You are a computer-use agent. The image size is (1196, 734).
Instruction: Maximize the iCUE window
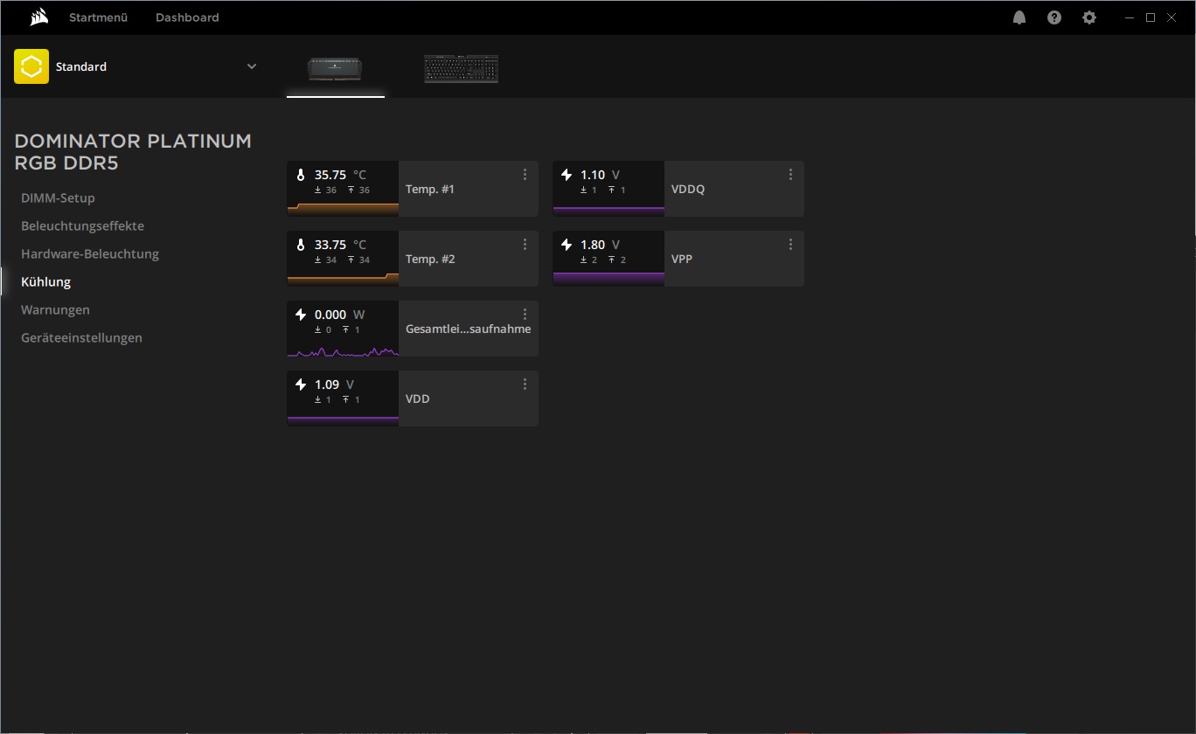pyautogui.click(x=1151, y=17)
